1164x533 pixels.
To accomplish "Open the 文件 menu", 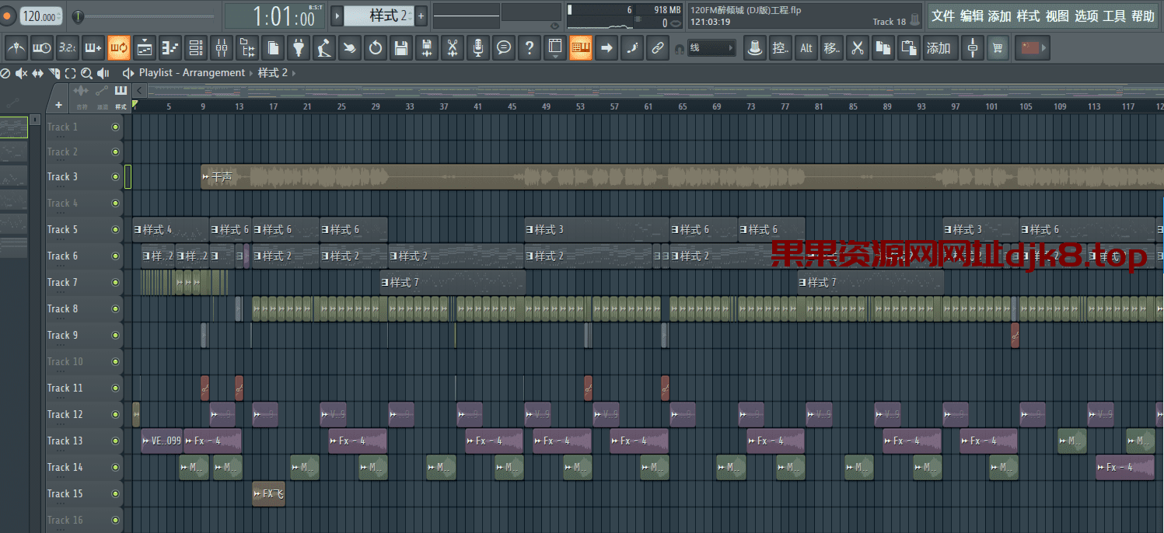I will click(x=943, y=16).
